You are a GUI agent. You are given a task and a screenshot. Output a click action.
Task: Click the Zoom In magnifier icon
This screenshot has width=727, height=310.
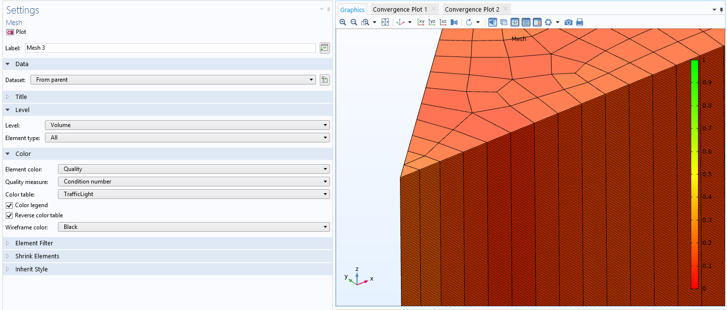(342, 22)
